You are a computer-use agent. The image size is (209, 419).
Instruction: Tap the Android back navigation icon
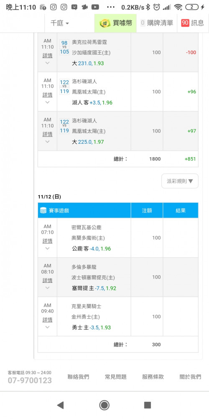tap(61, 405)
